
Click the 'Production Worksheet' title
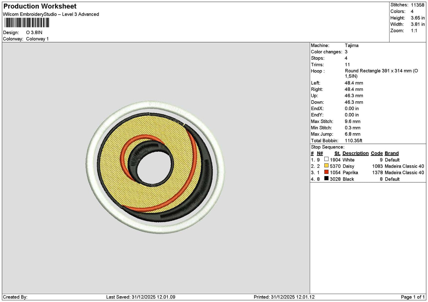[40, 6]
